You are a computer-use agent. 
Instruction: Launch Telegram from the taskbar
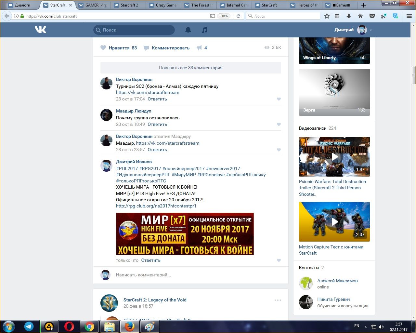(29, 326)
